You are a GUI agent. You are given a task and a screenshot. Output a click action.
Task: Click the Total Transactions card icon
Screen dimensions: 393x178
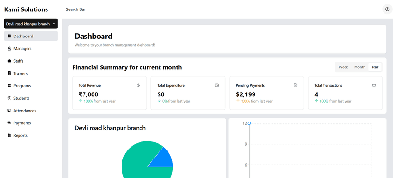374,85
